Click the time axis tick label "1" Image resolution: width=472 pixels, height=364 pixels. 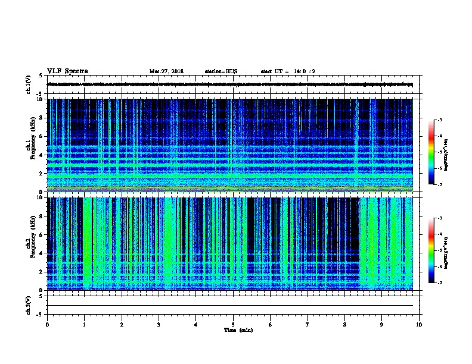[x=84, y=325]
